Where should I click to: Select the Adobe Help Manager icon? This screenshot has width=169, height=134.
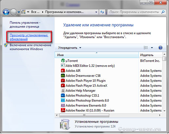(x=63, y=90)
